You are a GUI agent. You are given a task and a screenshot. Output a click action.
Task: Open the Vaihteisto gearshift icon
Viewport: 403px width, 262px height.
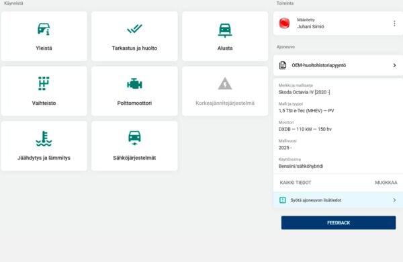pos(44,83)
